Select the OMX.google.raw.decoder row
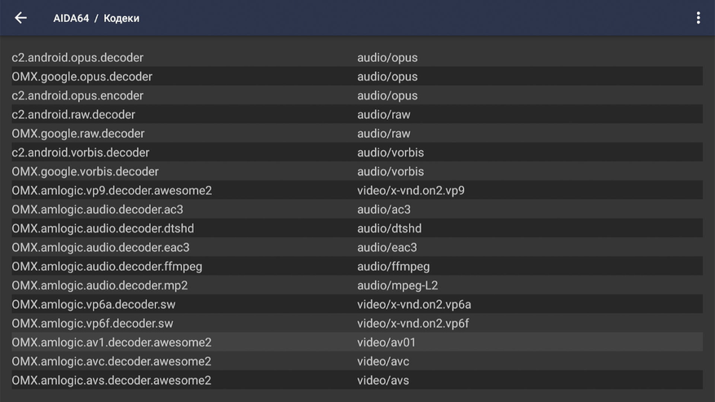This screenshot has width=715, height=402. [x=78, y=134]
